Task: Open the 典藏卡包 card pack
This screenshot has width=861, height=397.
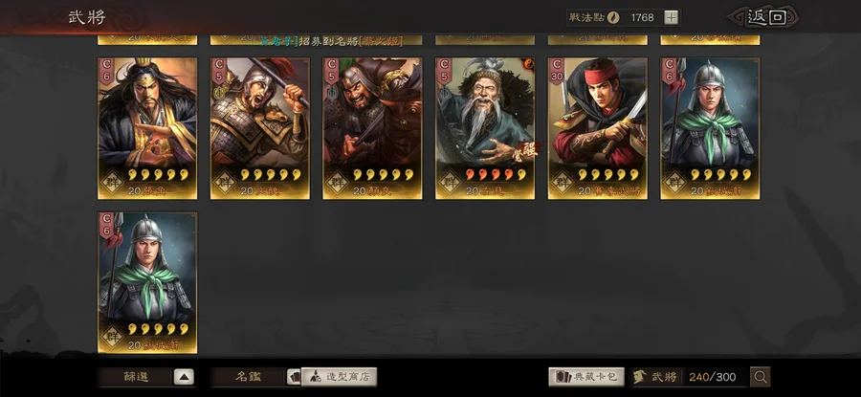Action: [x=587, y=377]
